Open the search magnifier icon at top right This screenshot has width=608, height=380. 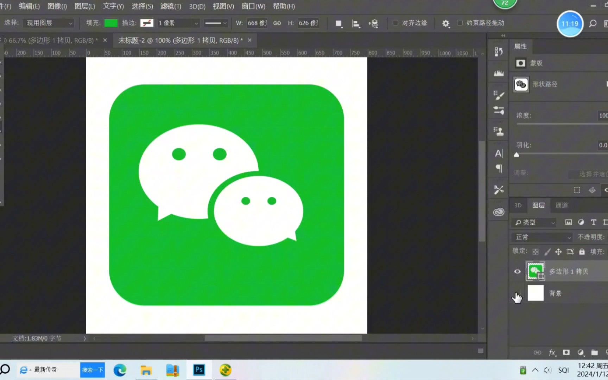pos(593,24)
